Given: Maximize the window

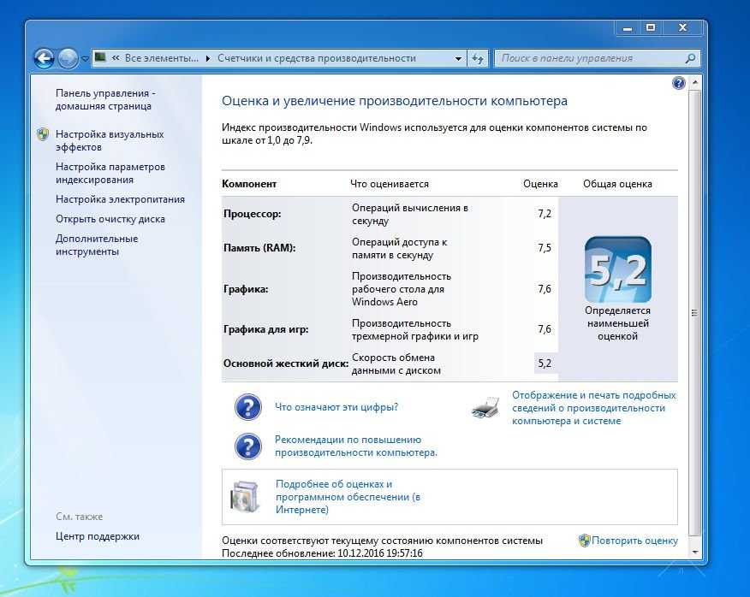Looking at the screenshot, I should tap(651, 28).
